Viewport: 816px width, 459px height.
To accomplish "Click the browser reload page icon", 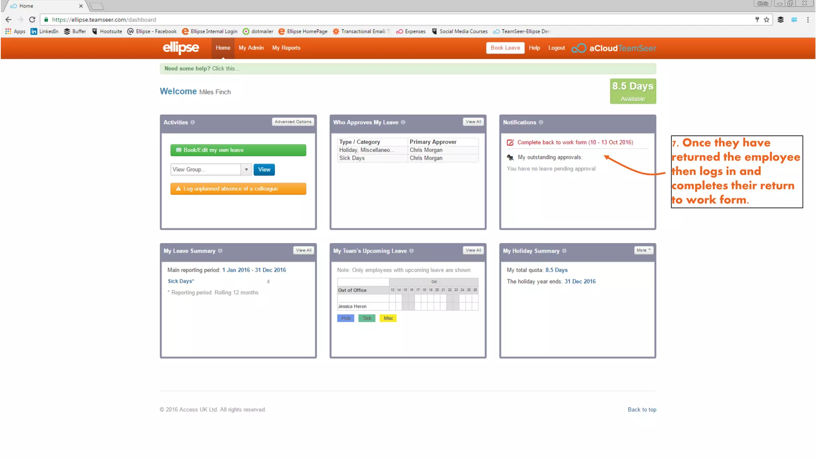I will [x=32, y=20].
